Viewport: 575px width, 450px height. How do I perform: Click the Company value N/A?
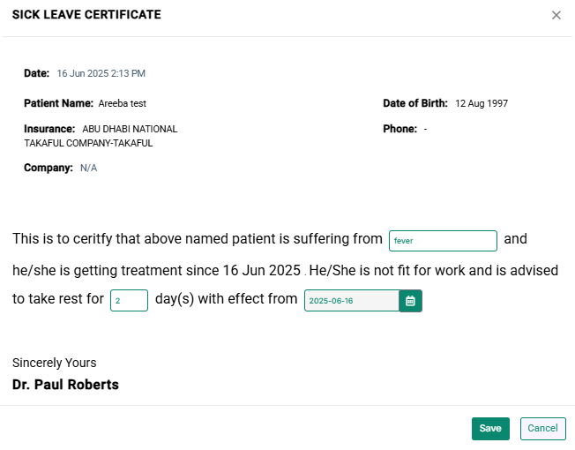(88, 168)
